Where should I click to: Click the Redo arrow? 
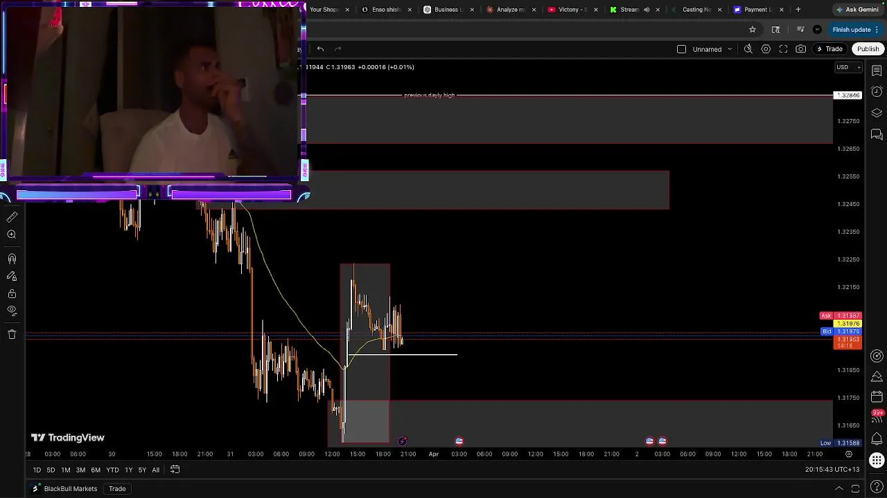(338, 49)
